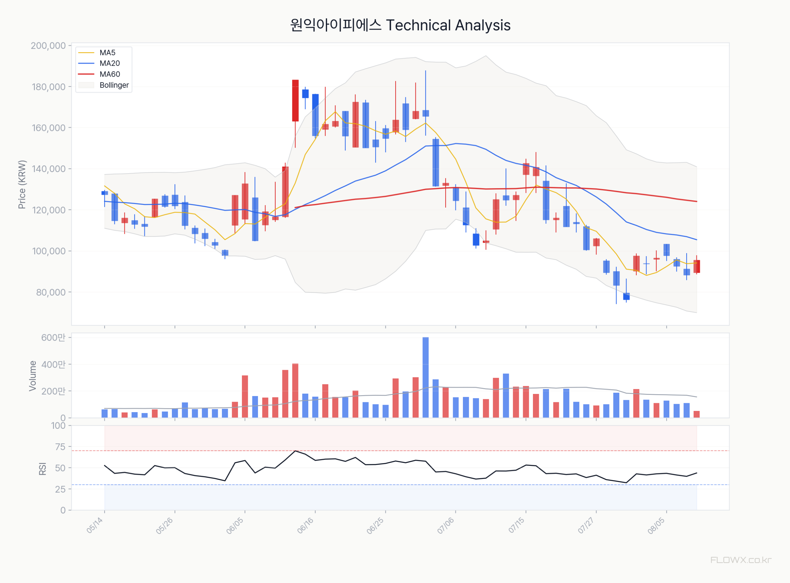This screenshot has width=790, height=583.
Task: Click the 25 tick on RSI axis
Action: [60, 489]
